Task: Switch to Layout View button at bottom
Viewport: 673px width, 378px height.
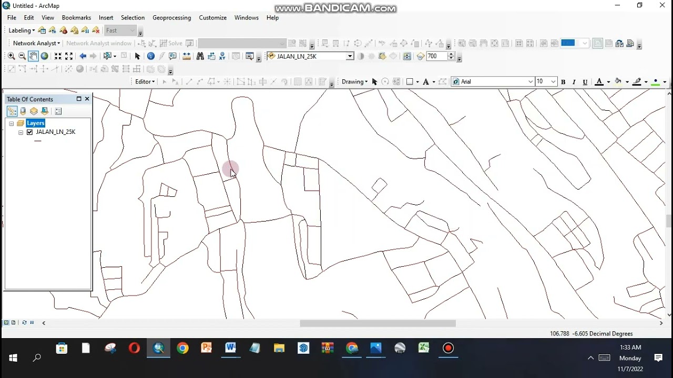Action: pos(13,322)
